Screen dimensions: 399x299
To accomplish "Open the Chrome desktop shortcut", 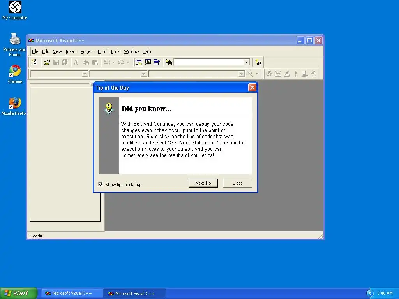I will [15, 74].
